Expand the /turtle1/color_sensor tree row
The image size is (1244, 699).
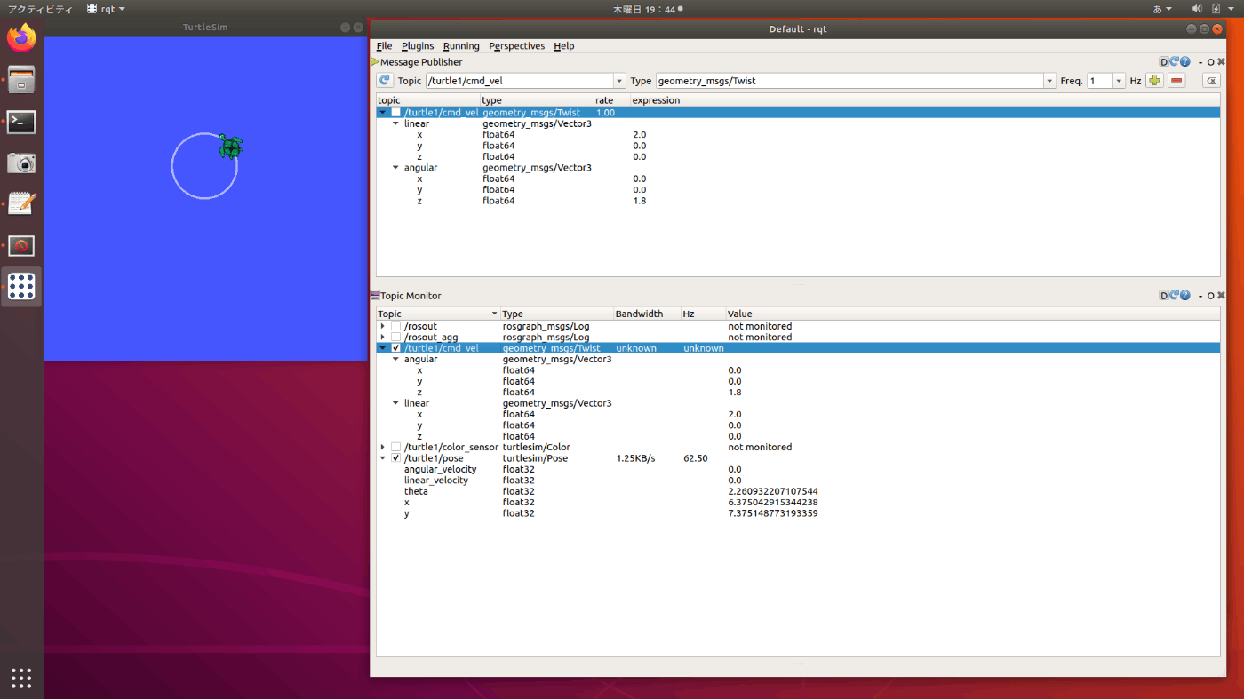[x=383, y=447]
